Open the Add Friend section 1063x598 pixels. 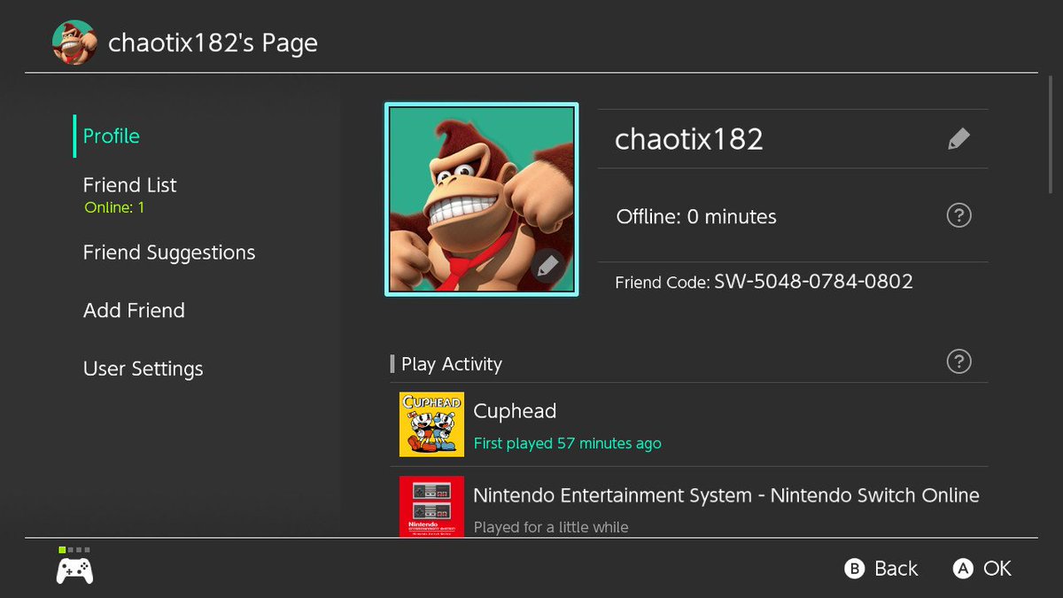[134, 310]
